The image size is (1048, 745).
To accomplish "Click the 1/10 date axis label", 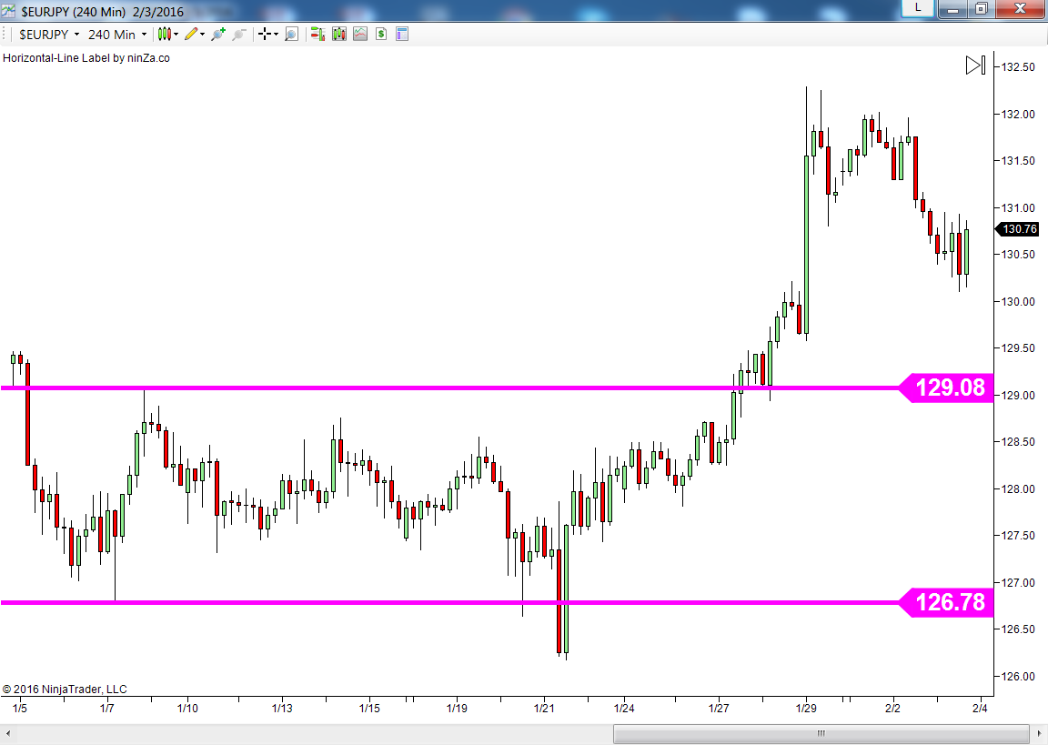I will pyautogui.click(x=187, y=709).
